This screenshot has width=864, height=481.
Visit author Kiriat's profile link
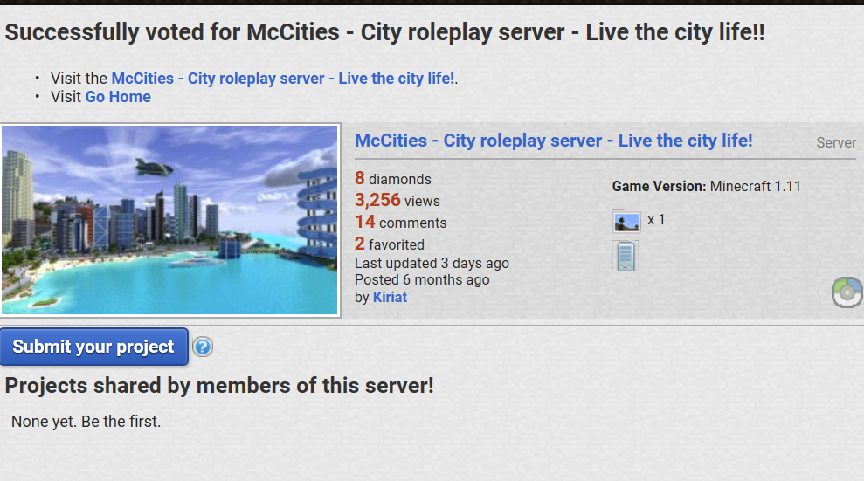390,297
